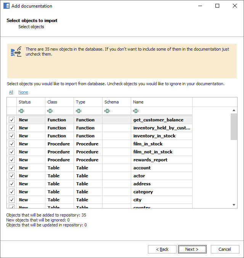This screenshot has height=258, width=244.
Task: Click the None link to deselect all
Action: 23,92
